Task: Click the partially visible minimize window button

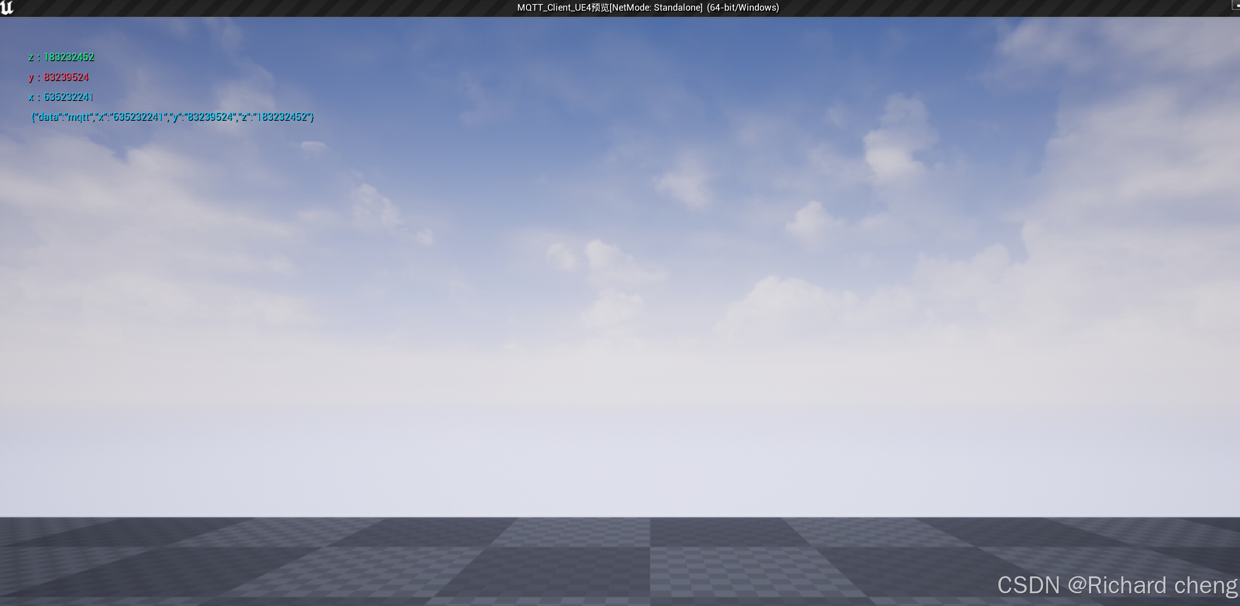Action: 1235,6
